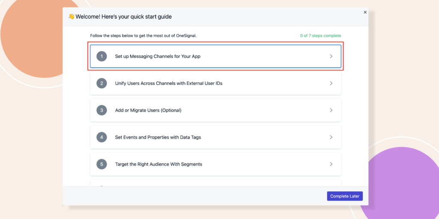Expand the Unify Users step arrow

click(x=331, y=83)
